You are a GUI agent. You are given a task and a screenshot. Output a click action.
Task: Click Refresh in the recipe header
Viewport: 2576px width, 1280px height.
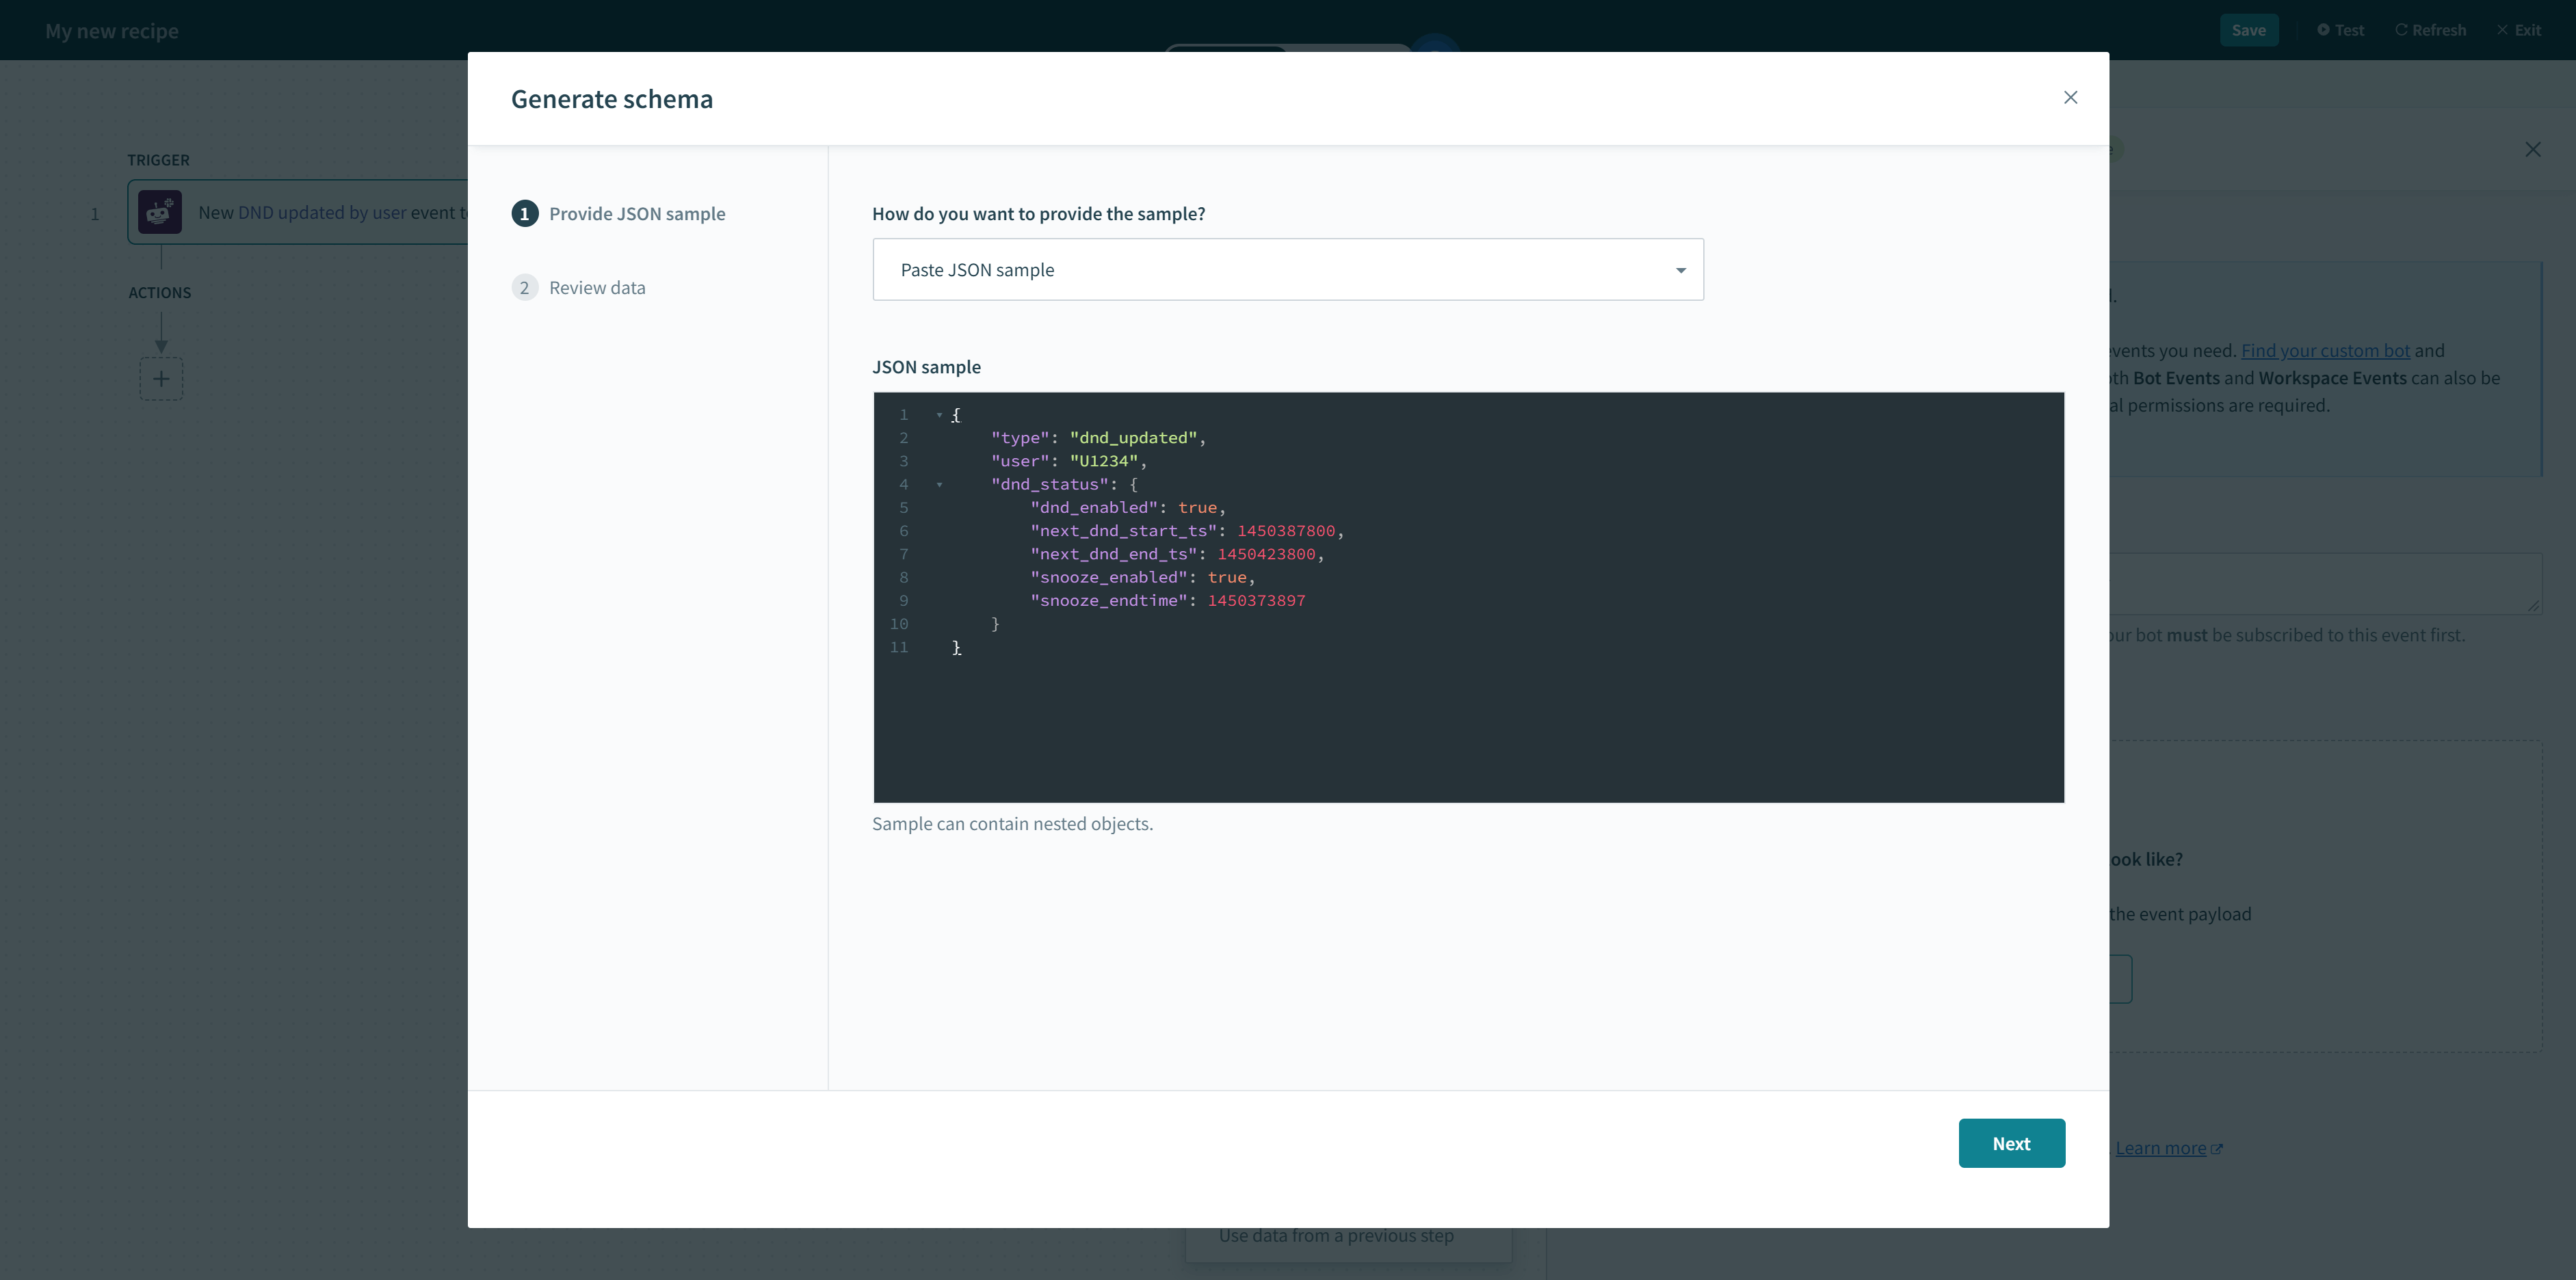[x=2430, y=30]
